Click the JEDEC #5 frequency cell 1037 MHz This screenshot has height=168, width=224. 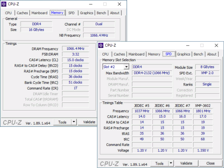(x=142, y=111)
